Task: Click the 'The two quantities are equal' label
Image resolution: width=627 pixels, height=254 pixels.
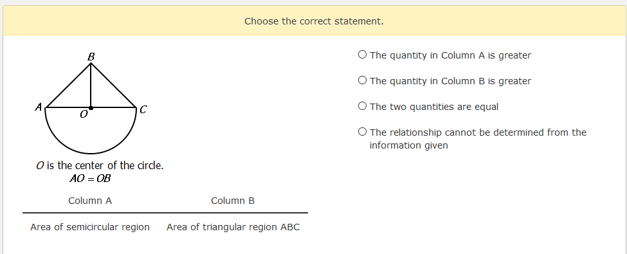Action: click(x=434, y=107)
